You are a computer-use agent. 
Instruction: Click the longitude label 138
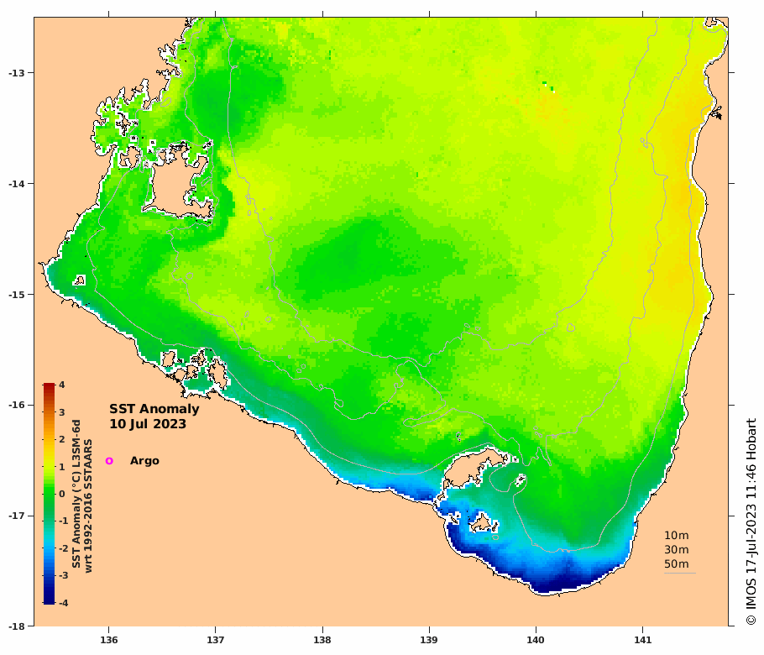tap(322, 640)
